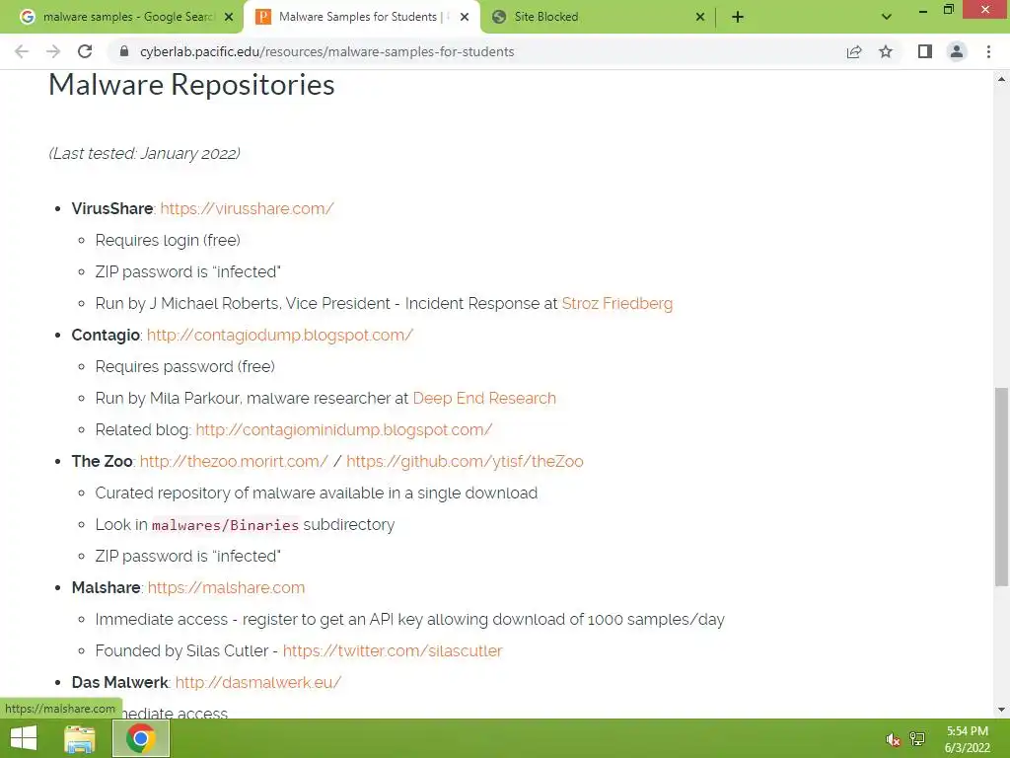Open Chrome three-dot menu
Screen dimensions: 1010x758
(988, 51)
